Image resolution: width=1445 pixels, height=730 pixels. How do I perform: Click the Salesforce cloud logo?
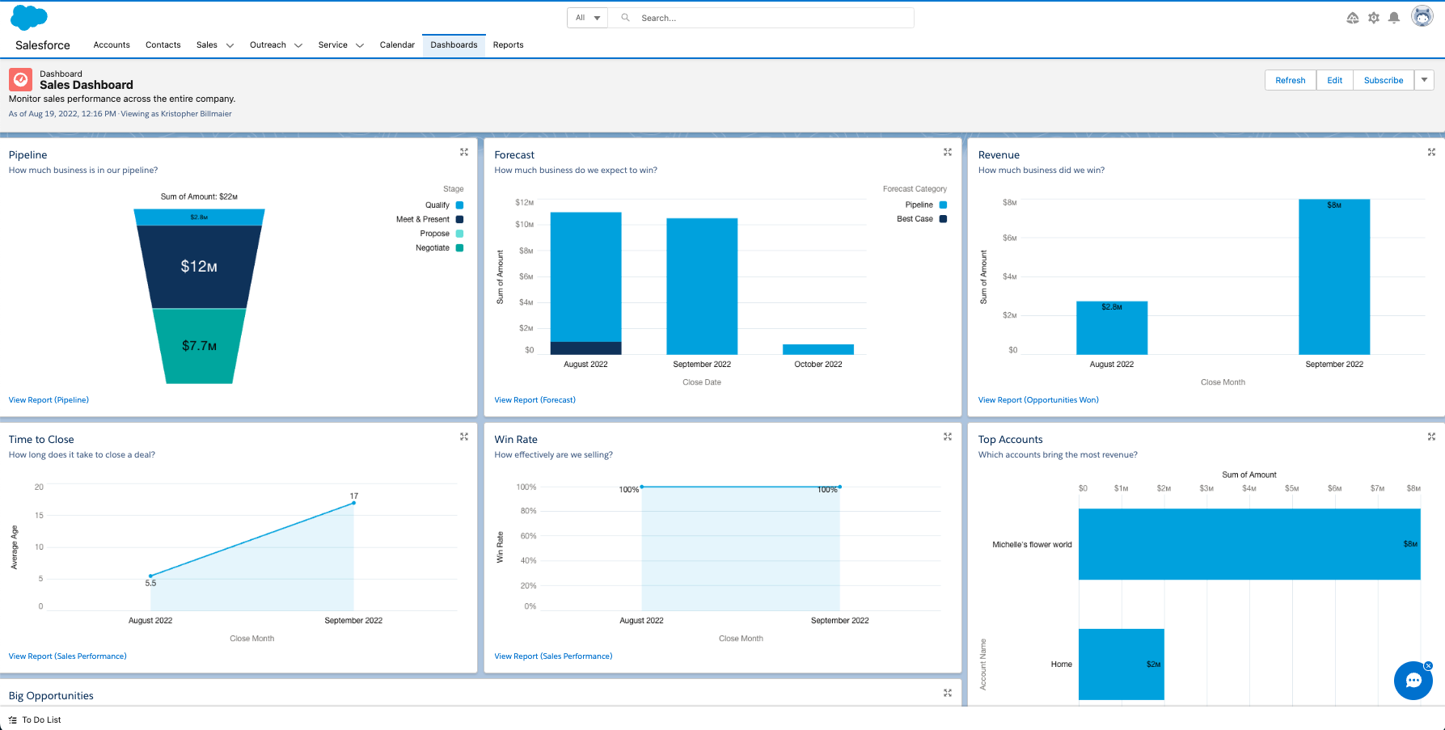[x=29, y=17]
